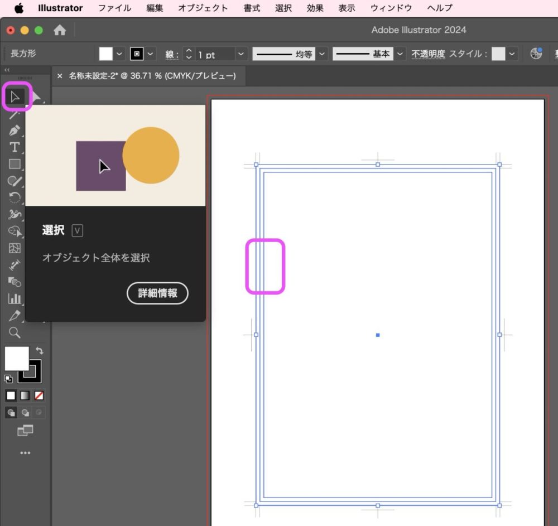Swap fill and stroke colors
This screenshot has height=526, width=558.
pyautogui.click(x=40, y=350)
